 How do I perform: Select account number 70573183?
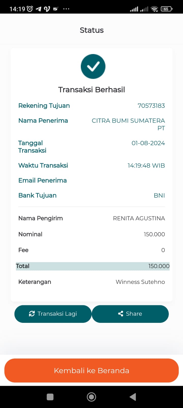151,106
